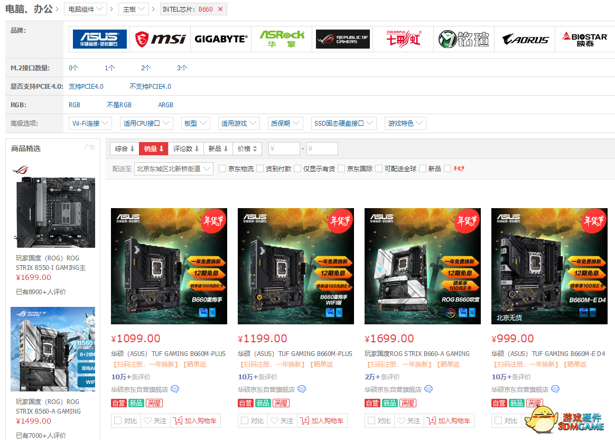This screenshot has width=615, height=440.
Task: Sort by 综合 tab
Action: (124, 148)
